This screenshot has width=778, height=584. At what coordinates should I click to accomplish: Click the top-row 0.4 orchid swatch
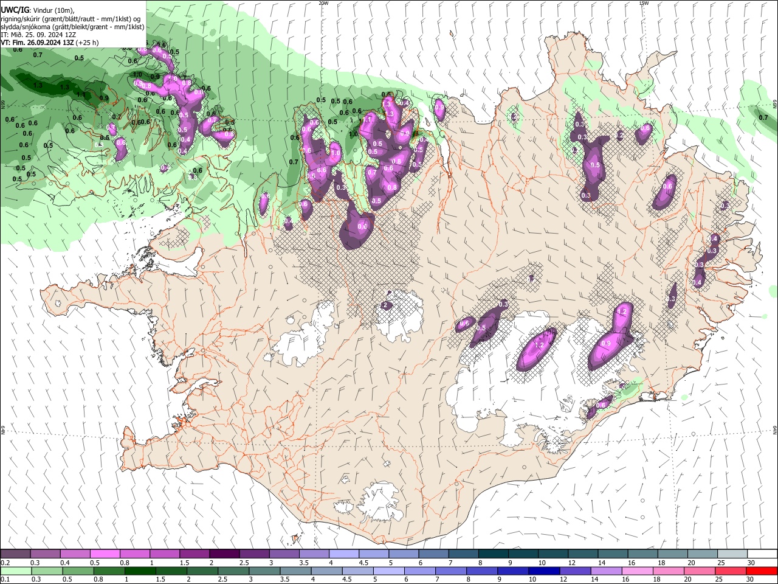[75, 554]
